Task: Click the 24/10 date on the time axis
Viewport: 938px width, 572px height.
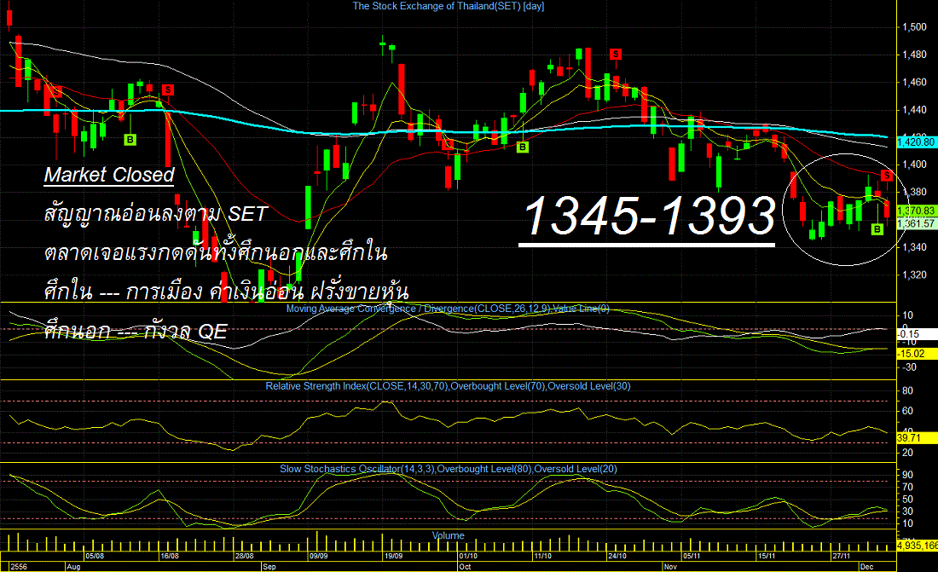Action: tap(617, 556)
